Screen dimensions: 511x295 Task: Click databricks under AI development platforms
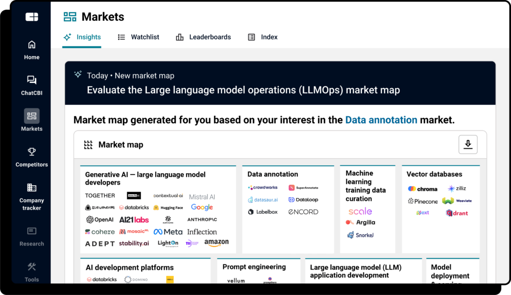point(102,280)
